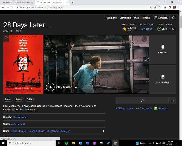This screenshot has width=182, height=146.
Task: Expand the watchlist dropdown arrow
Action: [173, 101]
